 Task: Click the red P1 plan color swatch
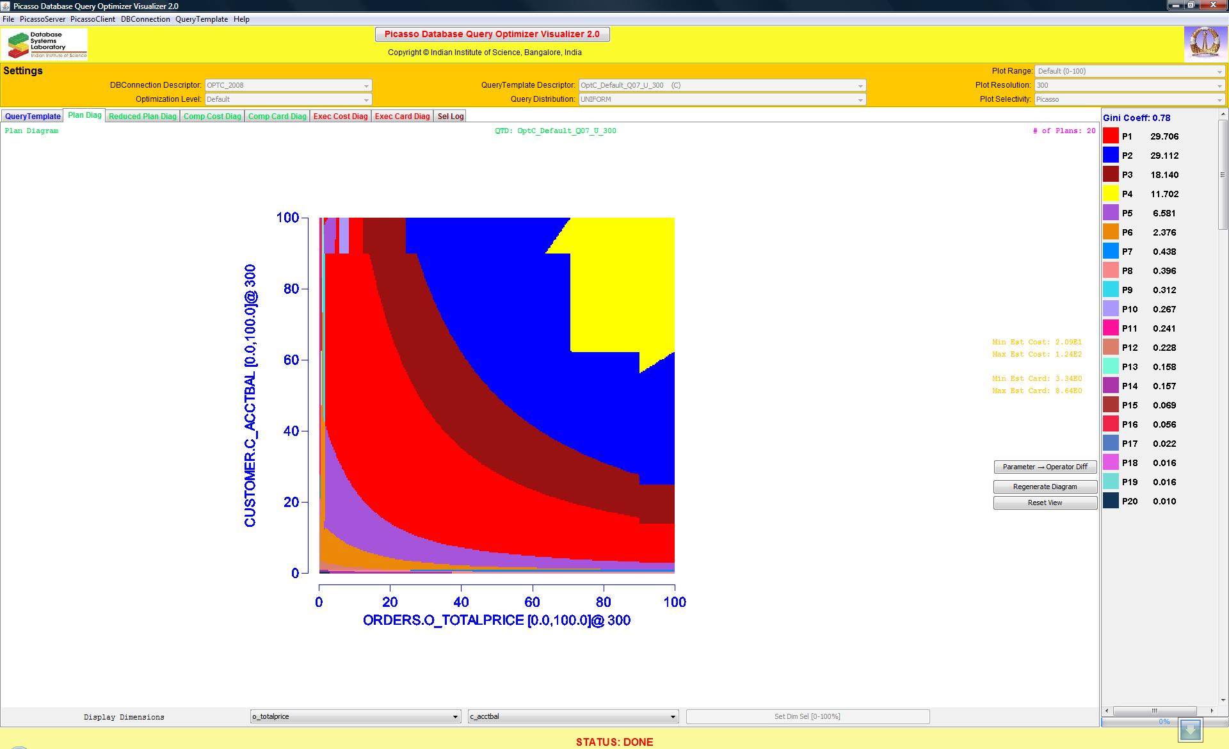[x=1111, y=136]
